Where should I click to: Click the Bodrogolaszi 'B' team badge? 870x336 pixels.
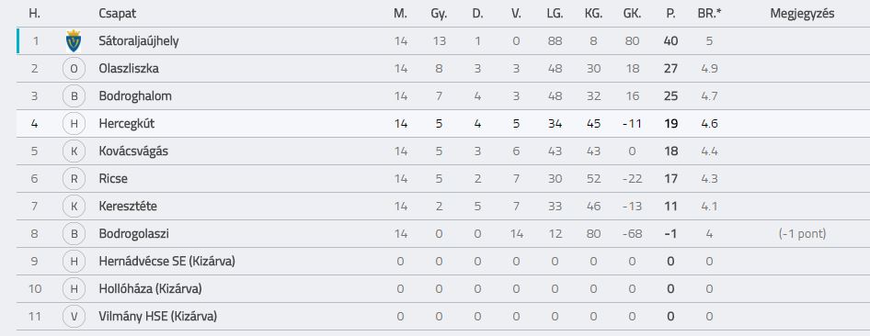(x=74, y=234)
